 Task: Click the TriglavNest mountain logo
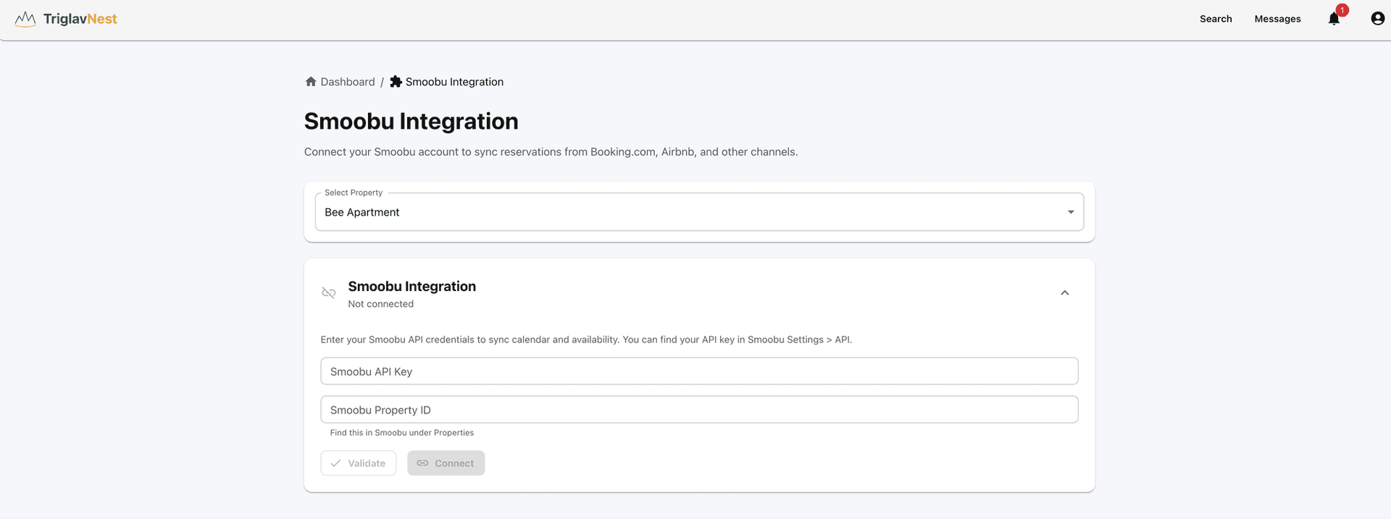(25, 19)
